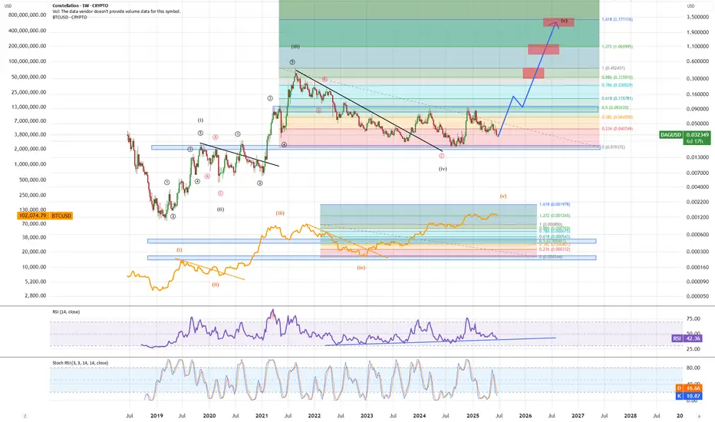Click the volume data vendor notice text
This screenshot has width=715, height=422.
coord(117,12)
